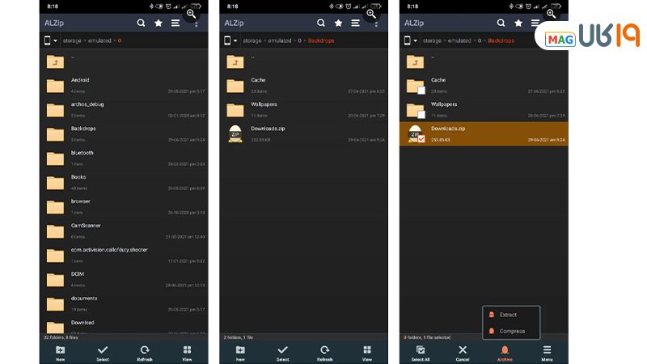Viewport: 647px width, 364px height.
Task: Tap the Cancel X icon
Action: [x=463, y=353]
